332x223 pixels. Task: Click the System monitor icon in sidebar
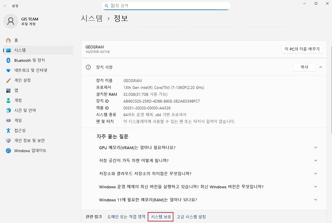(x=8, y=50)
